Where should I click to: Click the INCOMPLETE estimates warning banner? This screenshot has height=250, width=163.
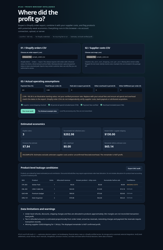pyautogui.click(x=81, y=155)
